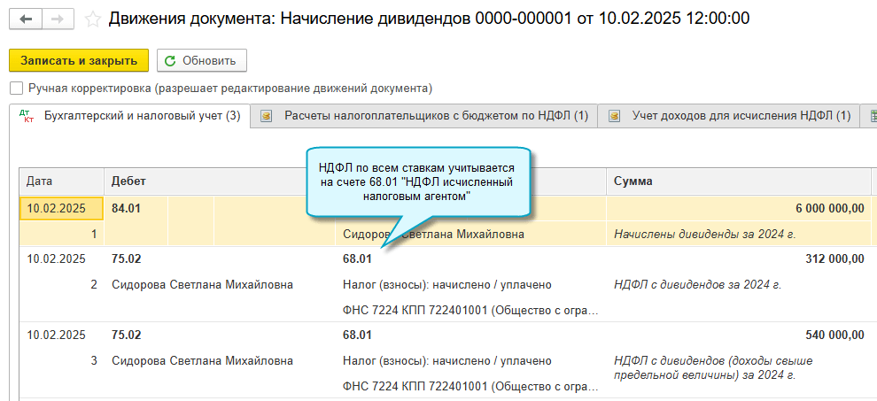877x401 pixels.
Task: Click row number 2 cell
Action: point(94,285)
